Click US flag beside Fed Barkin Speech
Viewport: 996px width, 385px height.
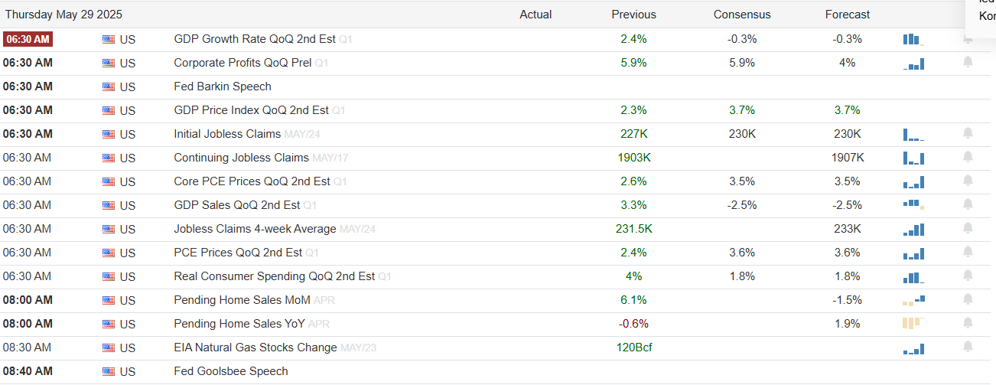[x=109, y=86]
